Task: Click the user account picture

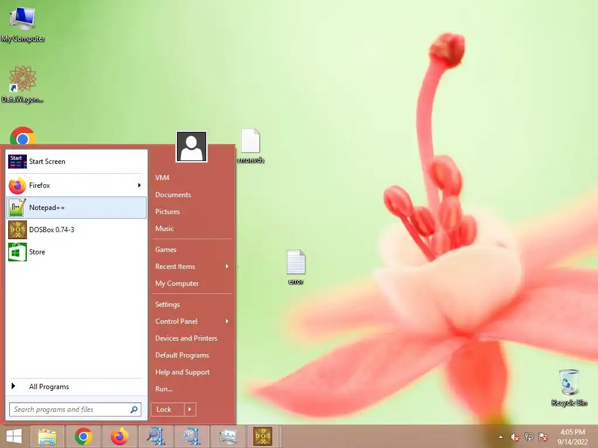Action: pos(192,146)
